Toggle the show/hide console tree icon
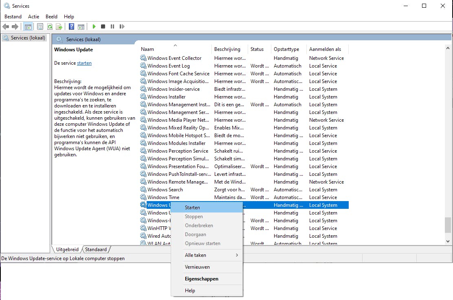The width and height of the screenshot is (453, 300). pyautogui.click(x=28, y=26)
